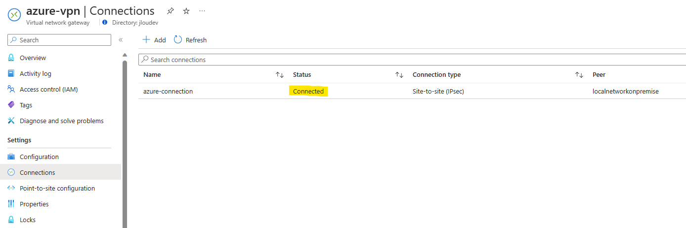Open Activity log menu item
This screenshot has width=686, height=228.
(x=36, y=73)
